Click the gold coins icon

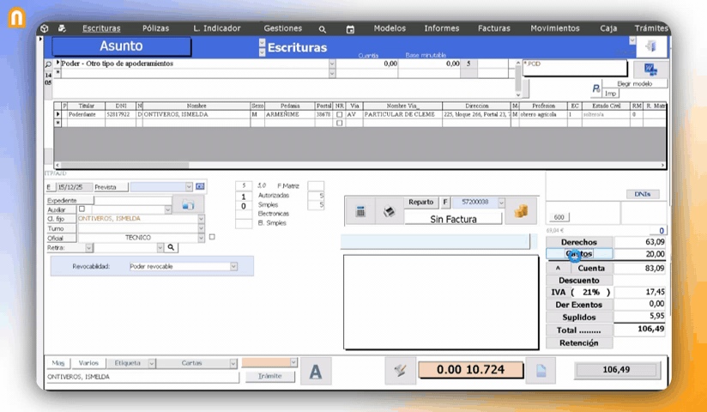click(521, 210)
